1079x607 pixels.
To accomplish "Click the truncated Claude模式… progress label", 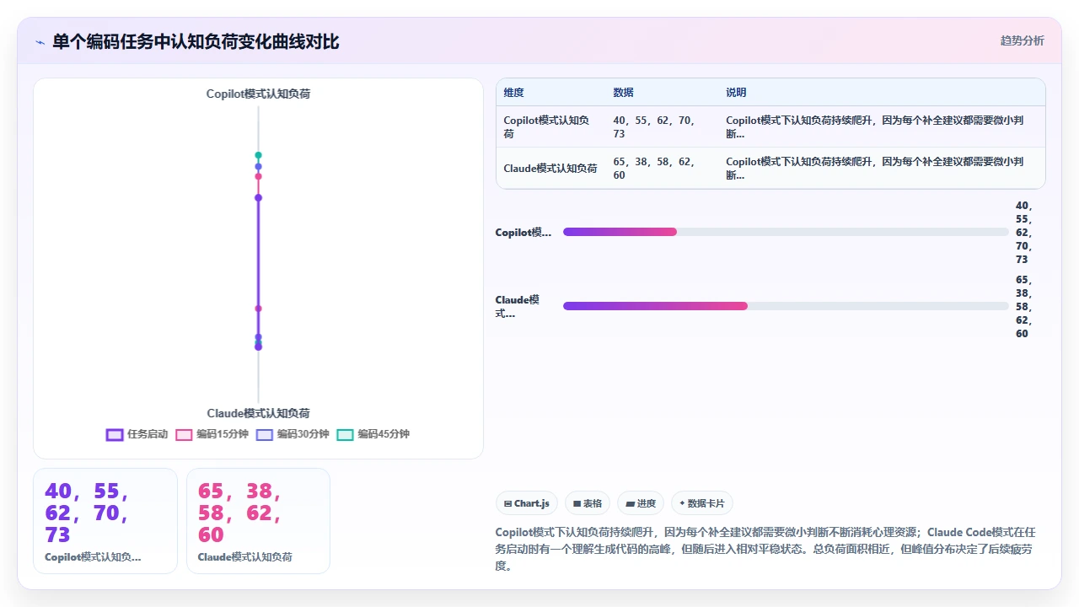I will (518, 306).
